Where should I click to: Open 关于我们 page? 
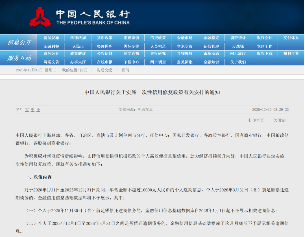(x=238, y=62)
